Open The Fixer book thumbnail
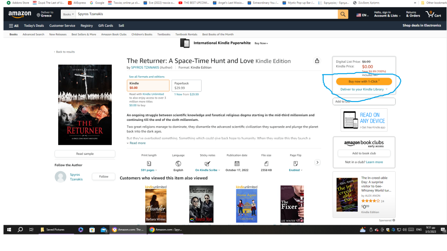This screenshot has width=447, height=251. (x=292, y=204)
